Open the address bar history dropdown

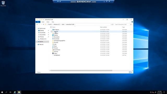point(111,25)
